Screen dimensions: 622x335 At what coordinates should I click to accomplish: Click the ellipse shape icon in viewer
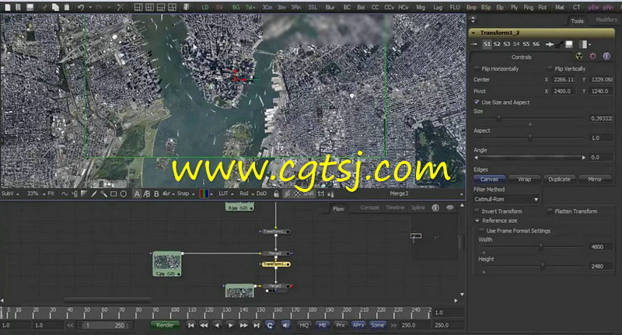(124, 194)
